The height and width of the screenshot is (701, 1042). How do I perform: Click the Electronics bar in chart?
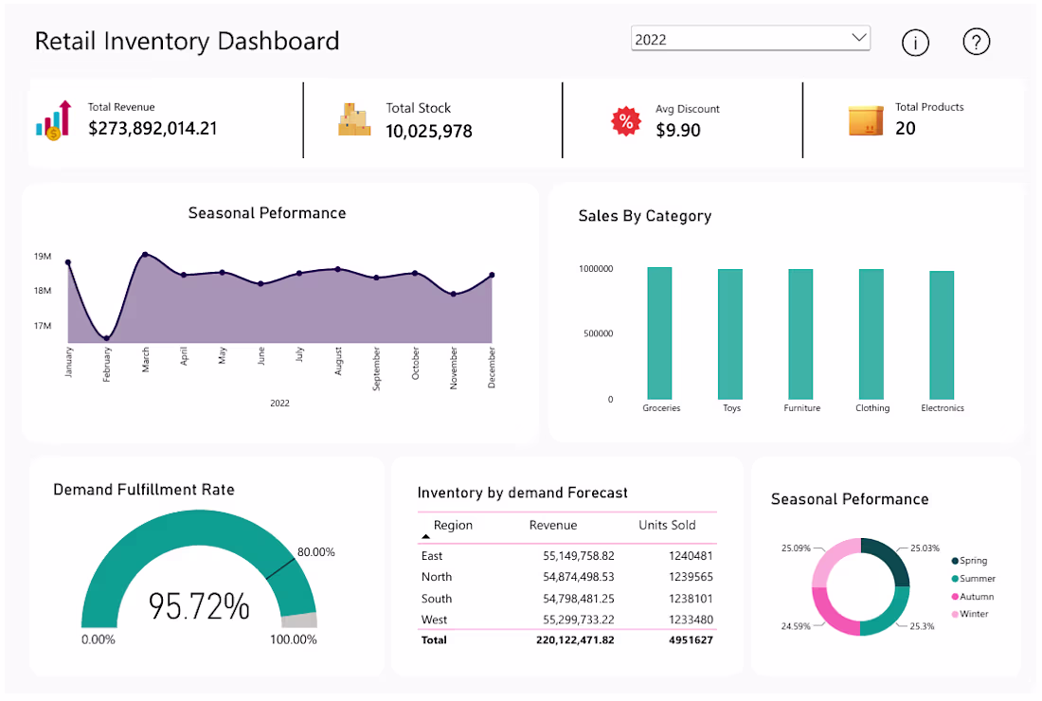click(x=942, y=335)
